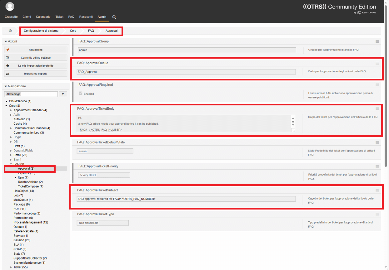Viewport: 389px width, 270px height.
Task: Open menu for FAQ::ApprovalTicketSubject setting
Action: pyautogui.click(x=377, y=190)
